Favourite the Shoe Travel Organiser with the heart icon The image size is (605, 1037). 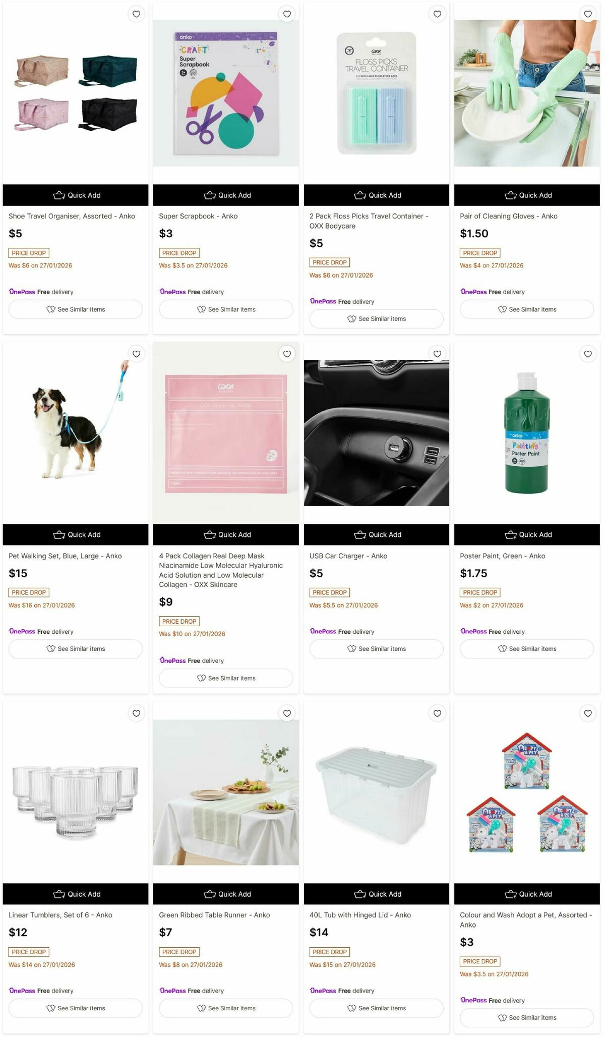[136, 14]
